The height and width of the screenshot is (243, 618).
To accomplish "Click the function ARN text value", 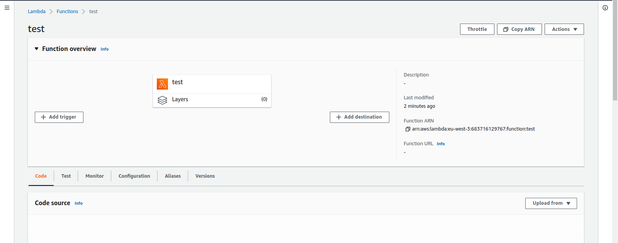I will coord(473,129).
